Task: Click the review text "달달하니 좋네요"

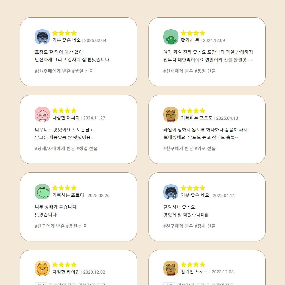Action: coord(179,207)
